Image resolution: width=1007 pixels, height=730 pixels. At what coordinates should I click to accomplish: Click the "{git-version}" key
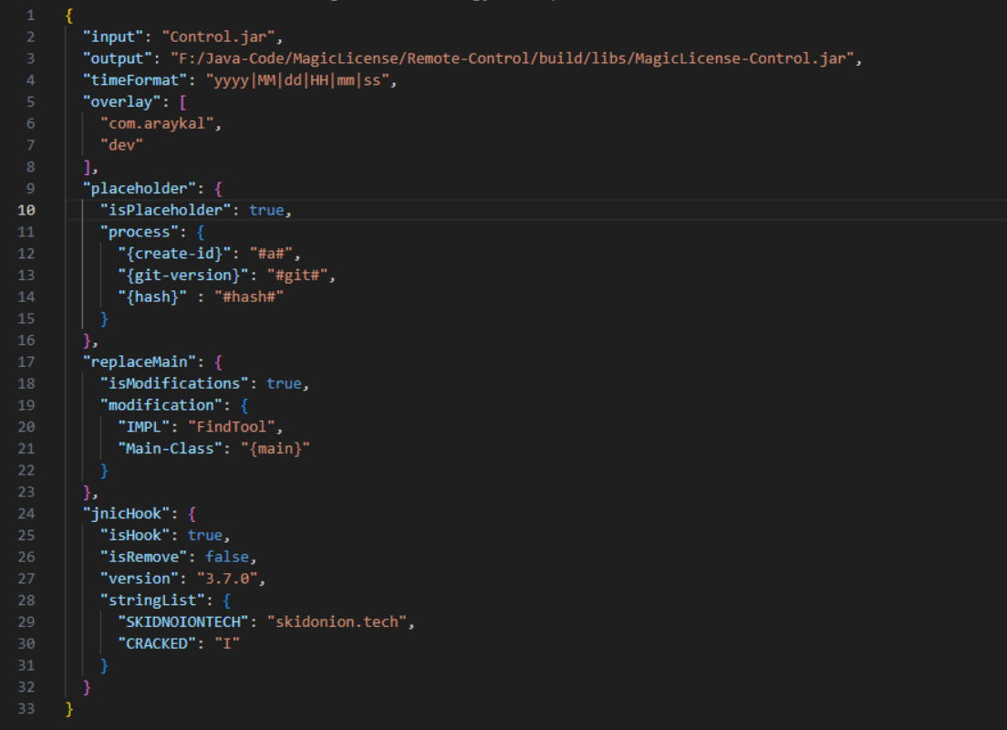[179, 275]
